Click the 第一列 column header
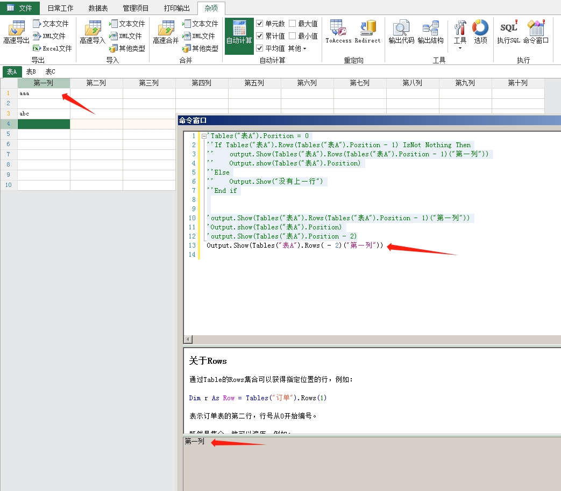The image size is (561, 491). point(44,83)
